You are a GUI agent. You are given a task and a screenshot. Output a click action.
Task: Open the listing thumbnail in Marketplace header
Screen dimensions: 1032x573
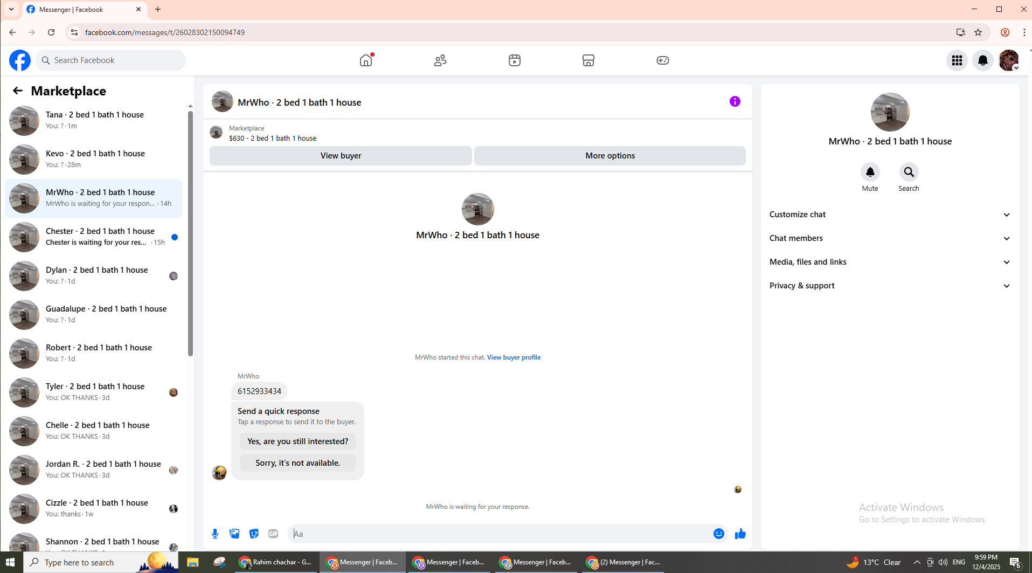216,133
